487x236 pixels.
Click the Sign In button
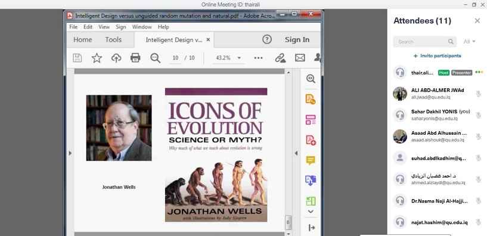pos(297,40)
